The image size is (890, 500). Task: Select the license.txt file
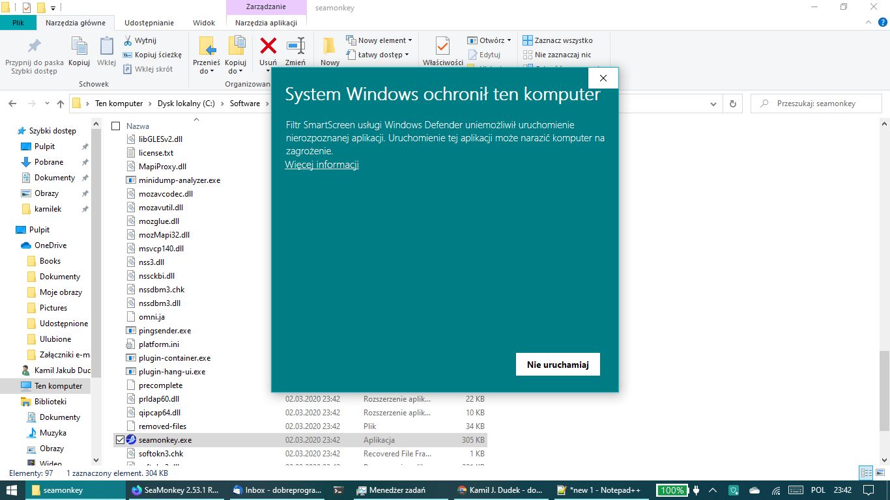156,153
